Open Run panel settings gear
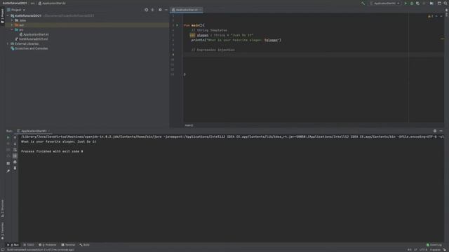The width and height of the screenshot is (449, 252). [x=435, y=131]
